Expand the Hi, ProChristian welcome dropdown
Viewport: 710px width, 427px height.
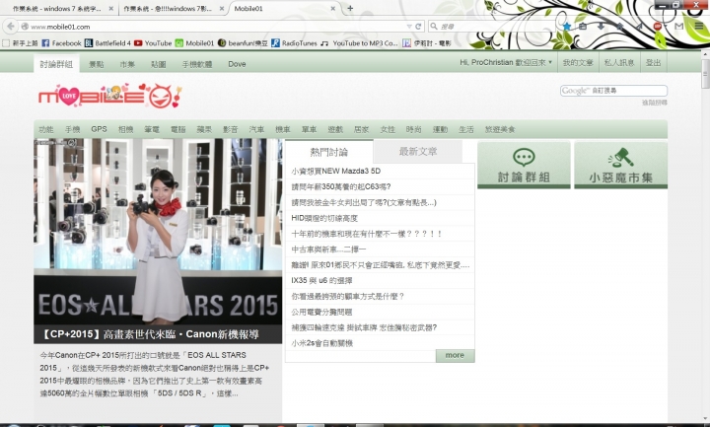coord(506,62)
